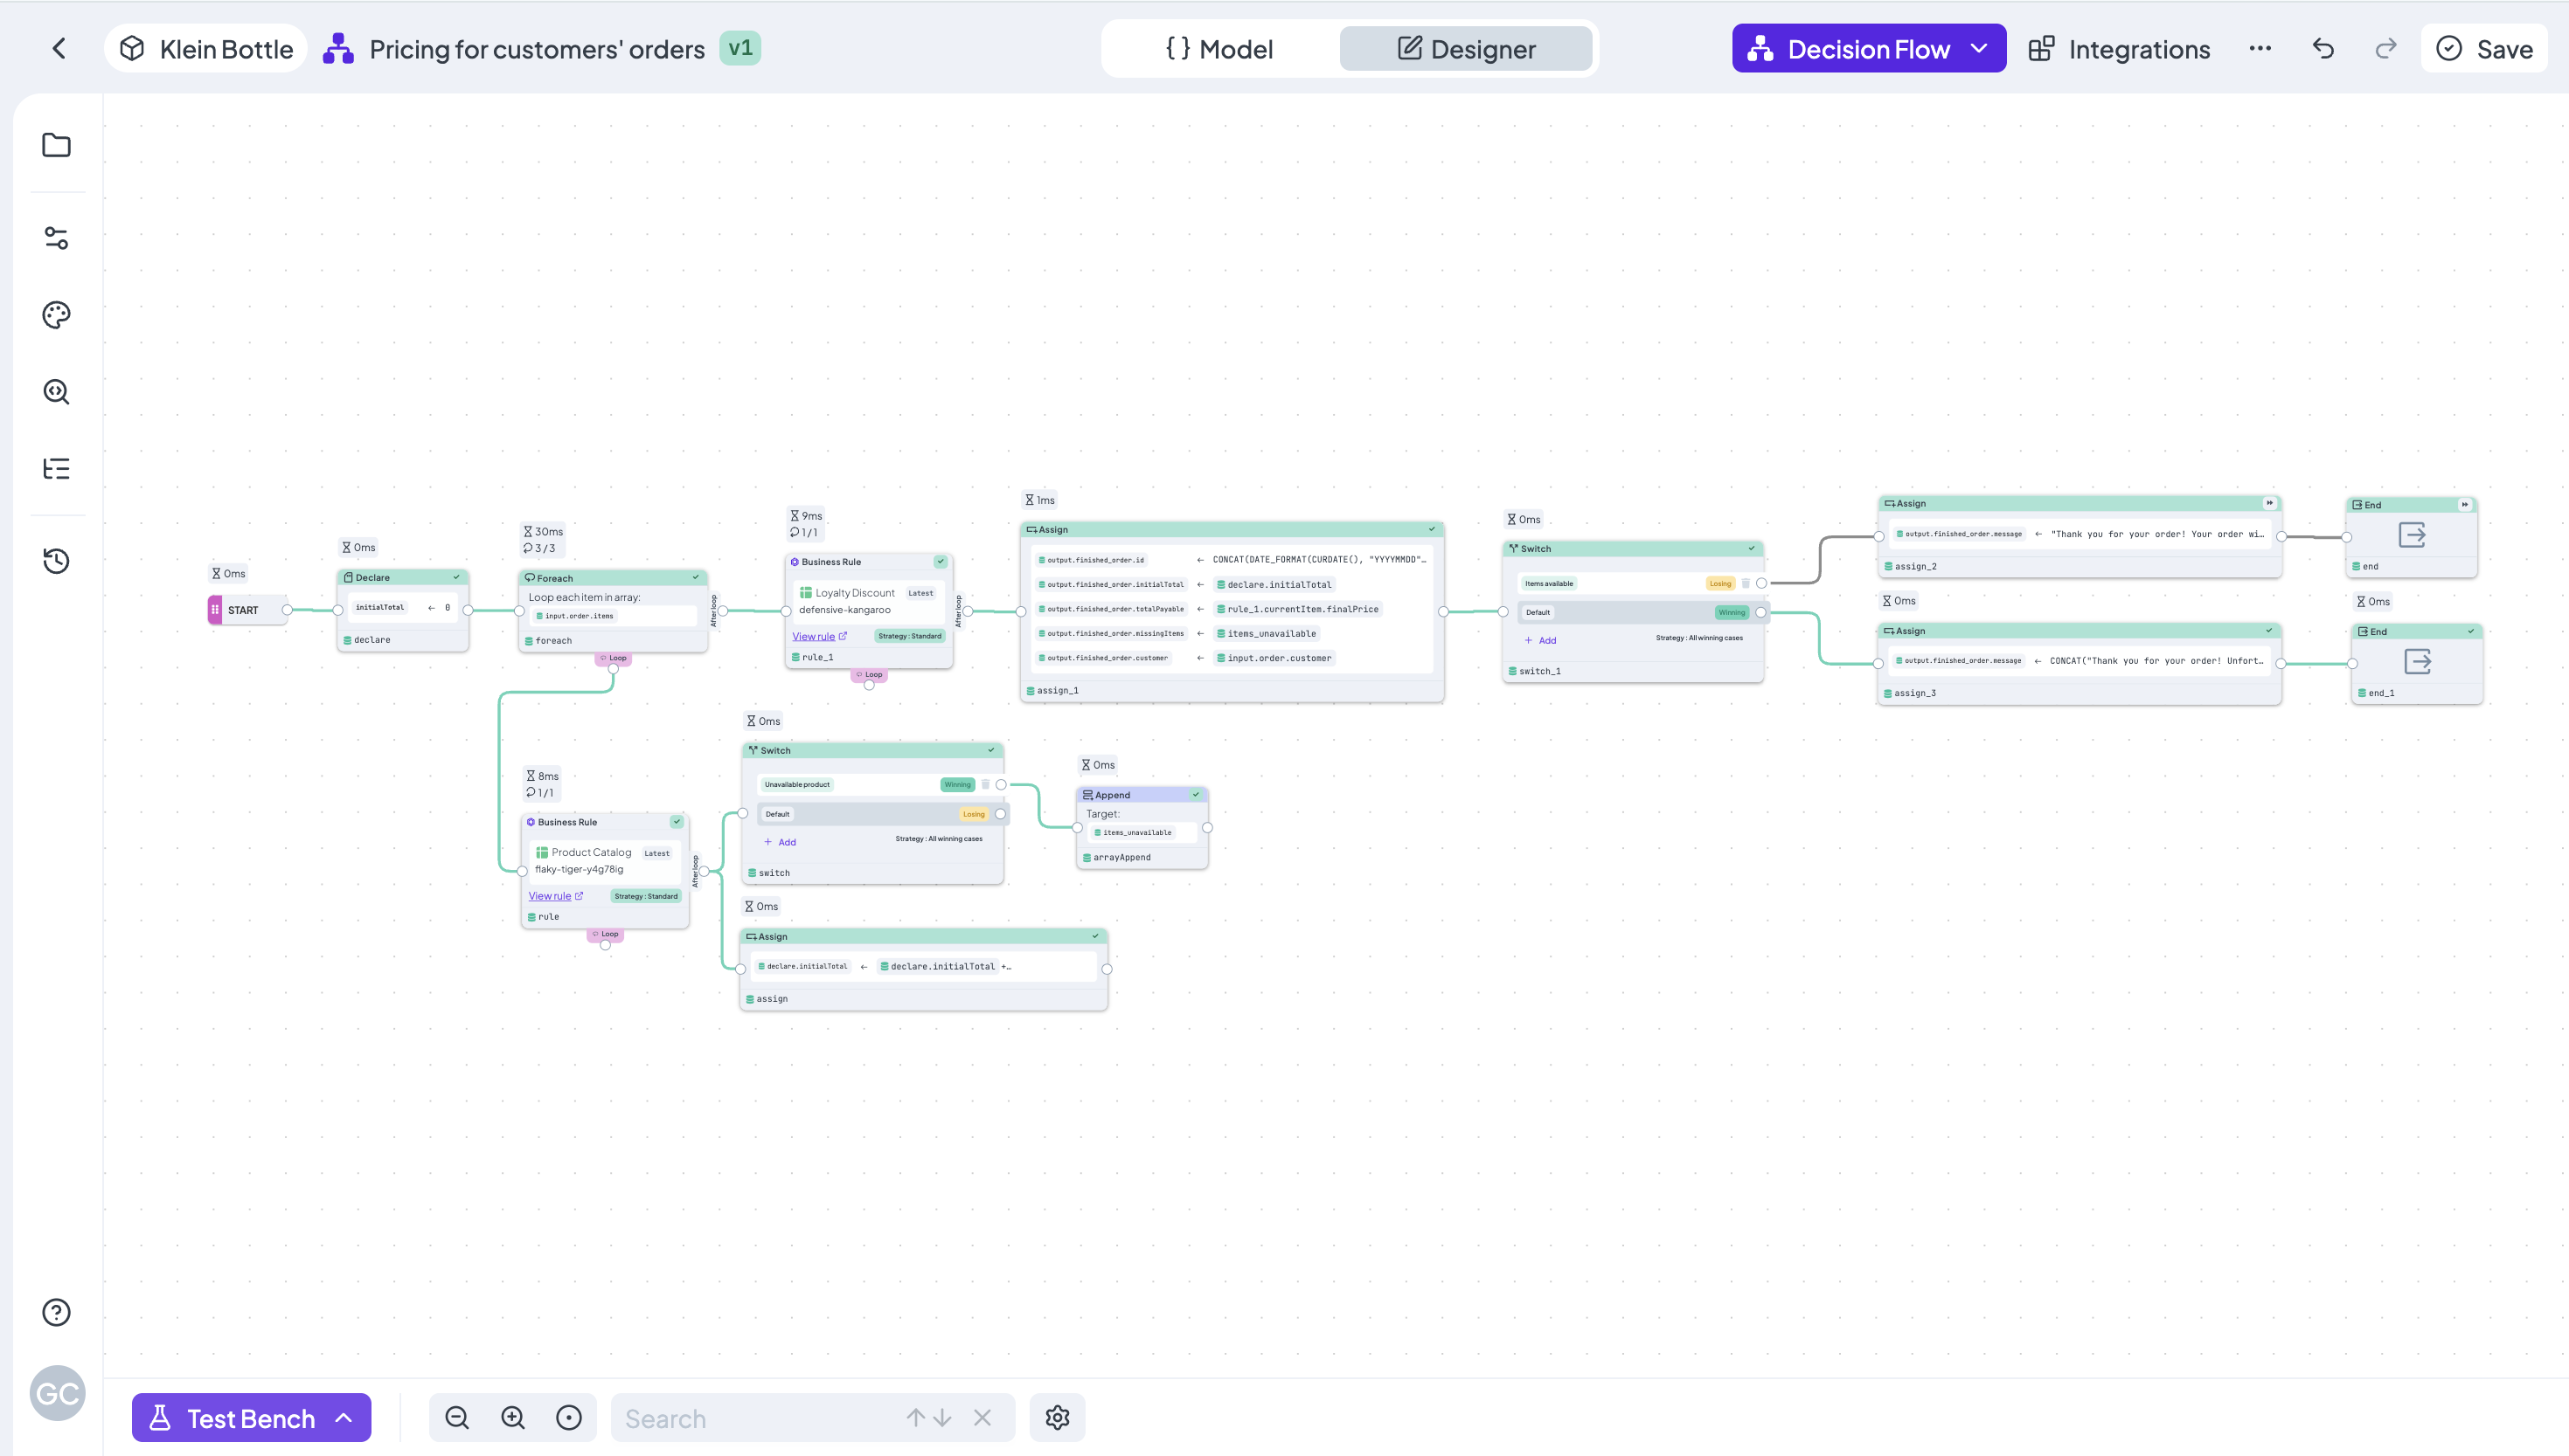Click the undo arrow icon
This screenshot has height=1456, width=2569.
click(x=2323, y=49)
